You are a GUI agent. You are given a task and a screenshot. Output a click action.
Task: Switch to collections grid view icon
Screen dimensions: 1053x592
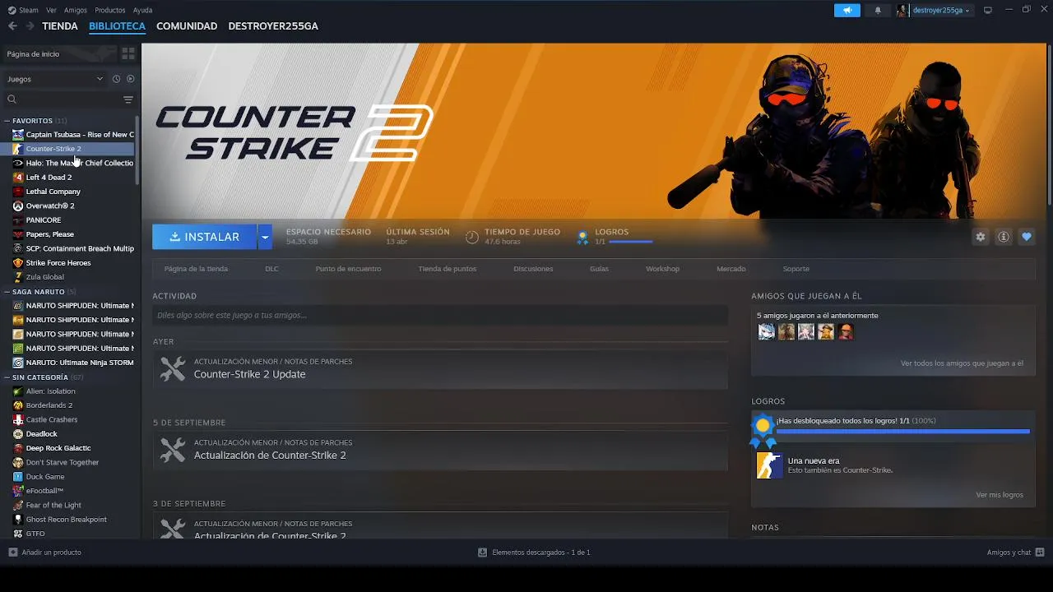(128, 53)
